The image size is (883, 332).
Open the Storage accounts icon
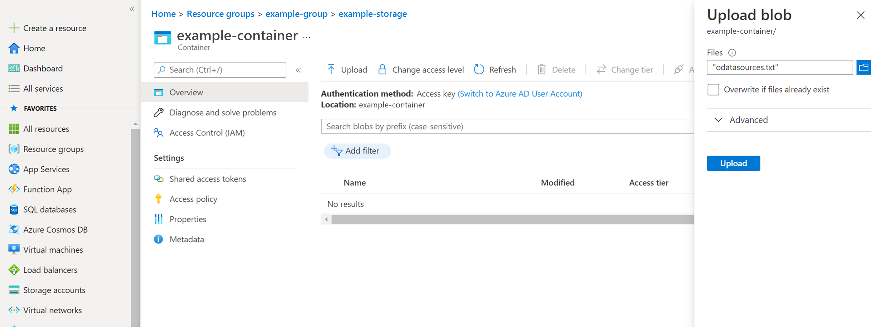(x=14, y=290)
